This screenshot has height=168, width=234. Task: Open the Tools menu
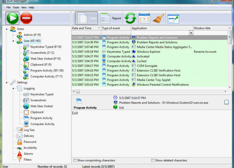(16, 7)
